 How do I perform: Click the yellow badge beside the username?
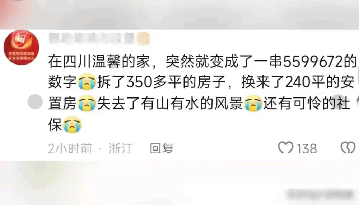pyautogui.click(x=143, y=38)
